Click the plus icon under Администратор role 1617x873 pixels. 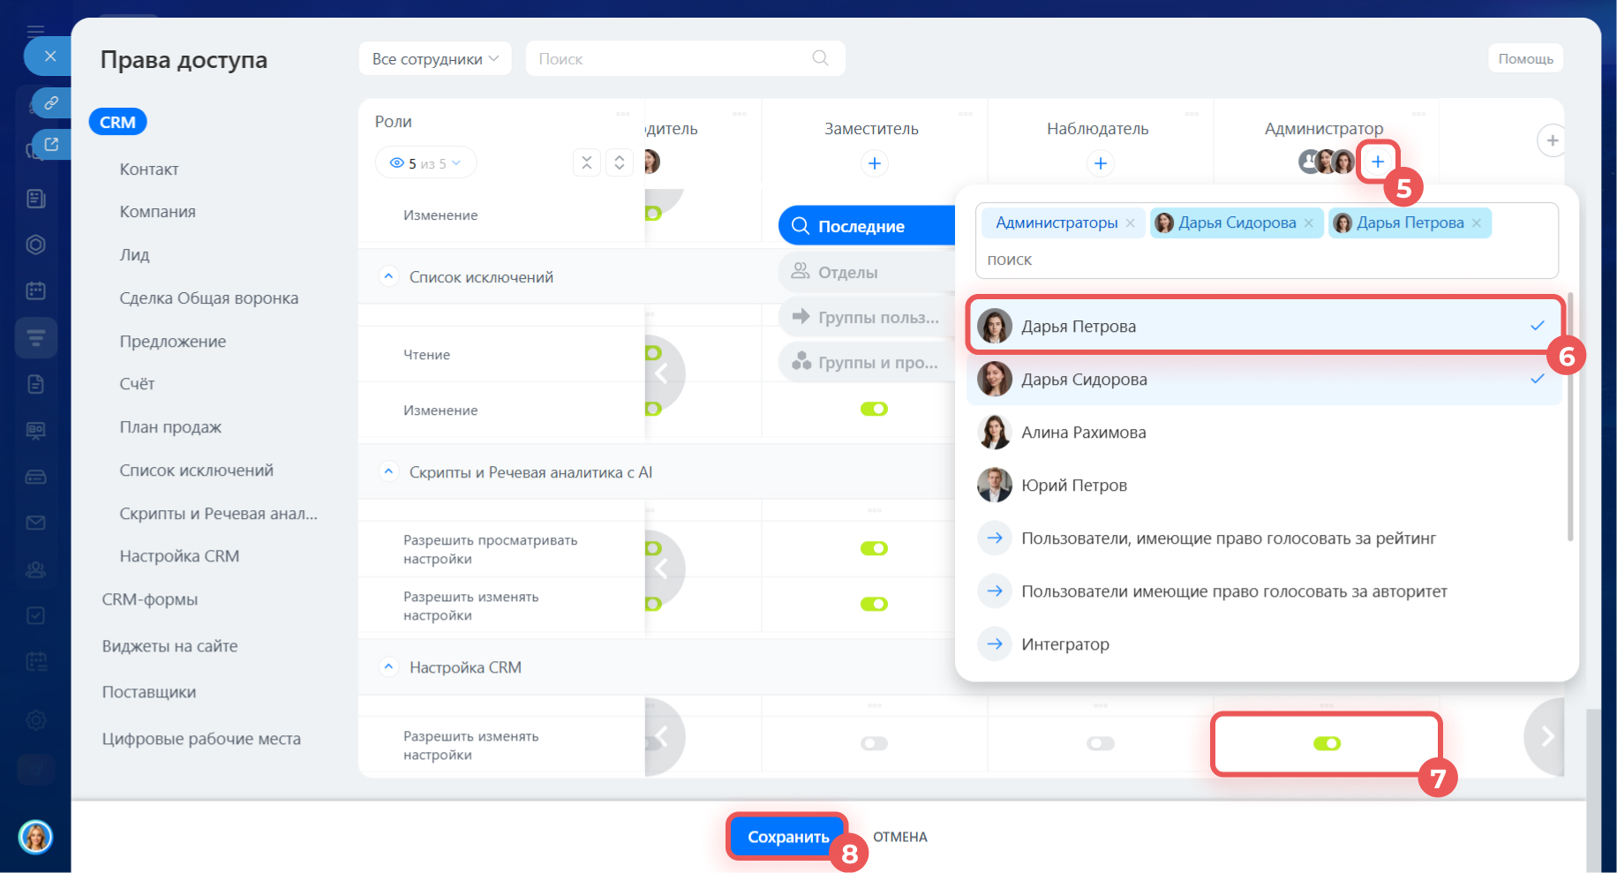(1377, 162)
